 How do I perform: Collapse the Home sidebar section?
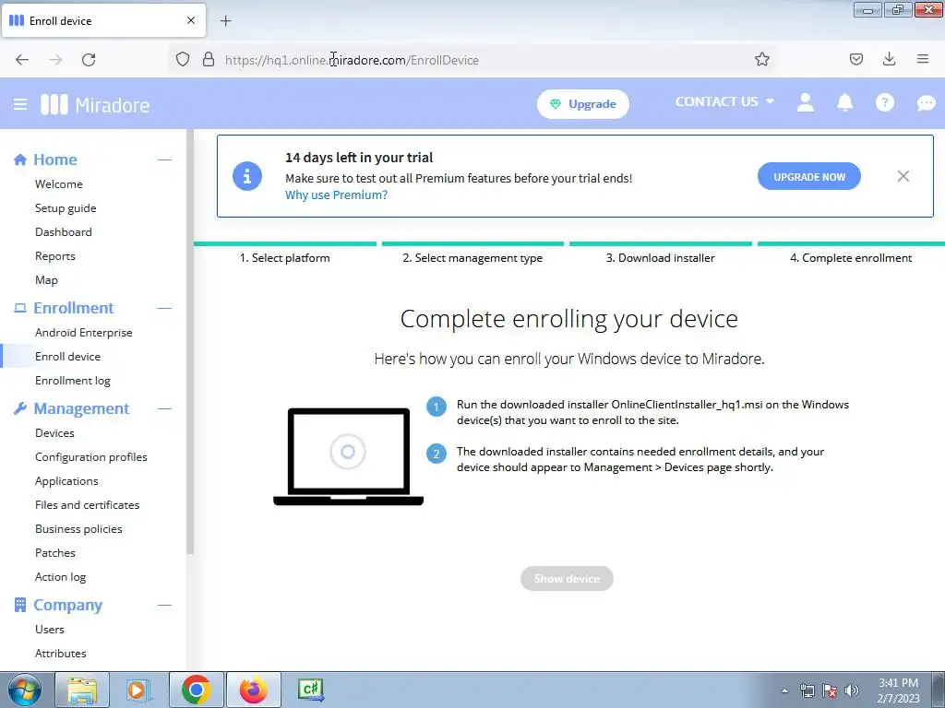click(164, 159)
